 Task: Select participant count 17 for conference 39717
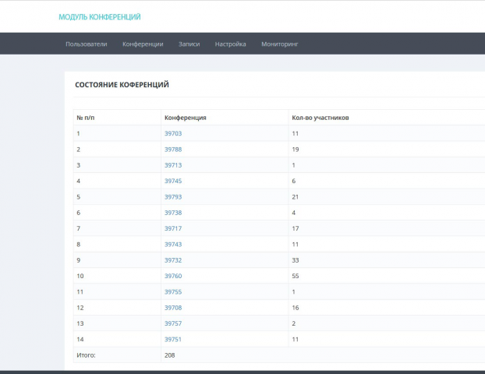[296, 228]
